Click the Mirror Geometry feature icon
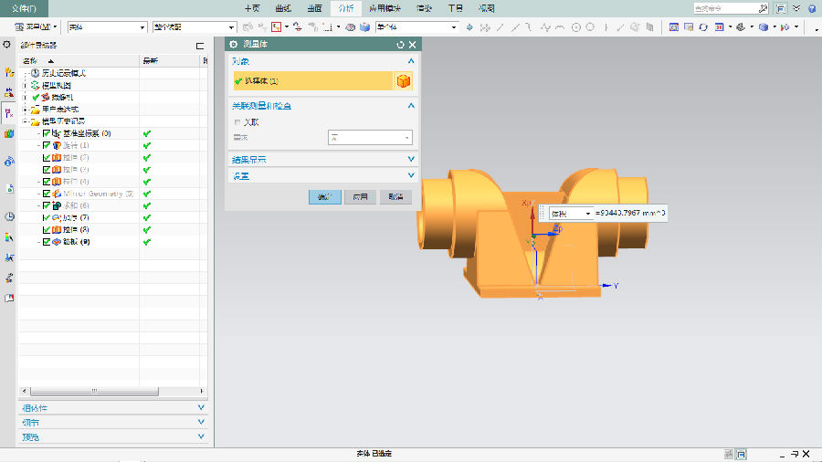 [x=58, y=194]
